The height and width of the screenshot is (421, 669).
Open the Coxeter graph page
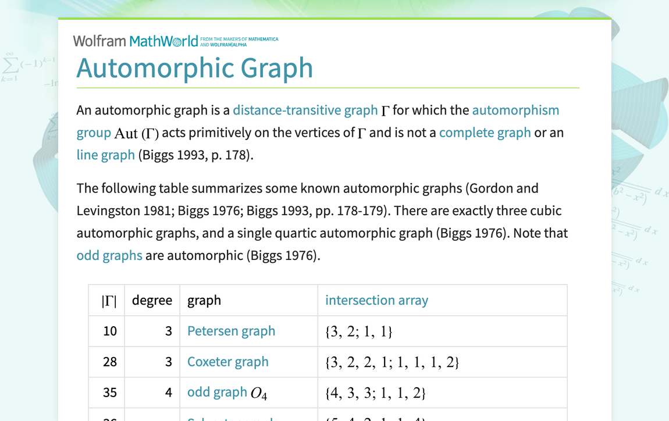click(x=227, y=362)
